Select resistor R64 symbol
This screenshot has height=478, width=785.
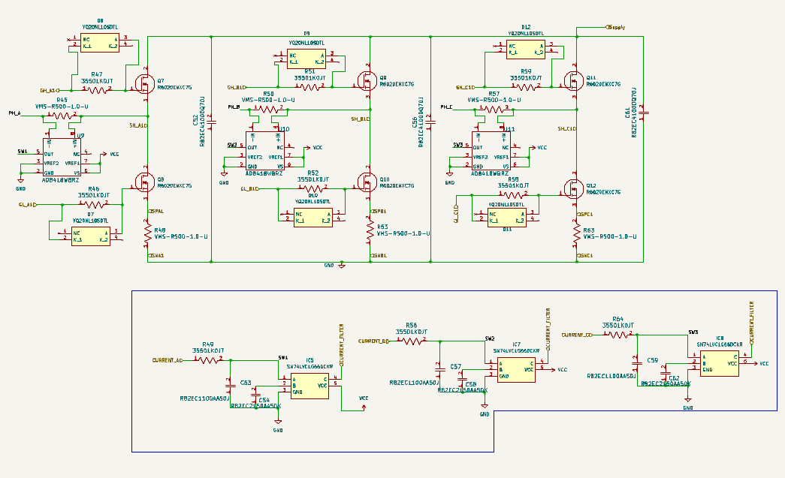coord(618,335)
